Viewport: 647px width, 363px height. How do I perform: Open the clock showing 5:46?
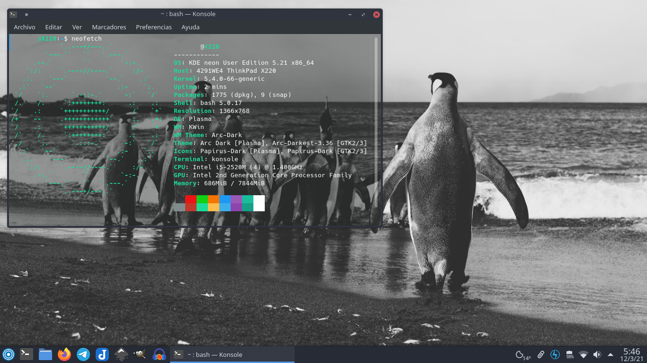click(632, 354)
